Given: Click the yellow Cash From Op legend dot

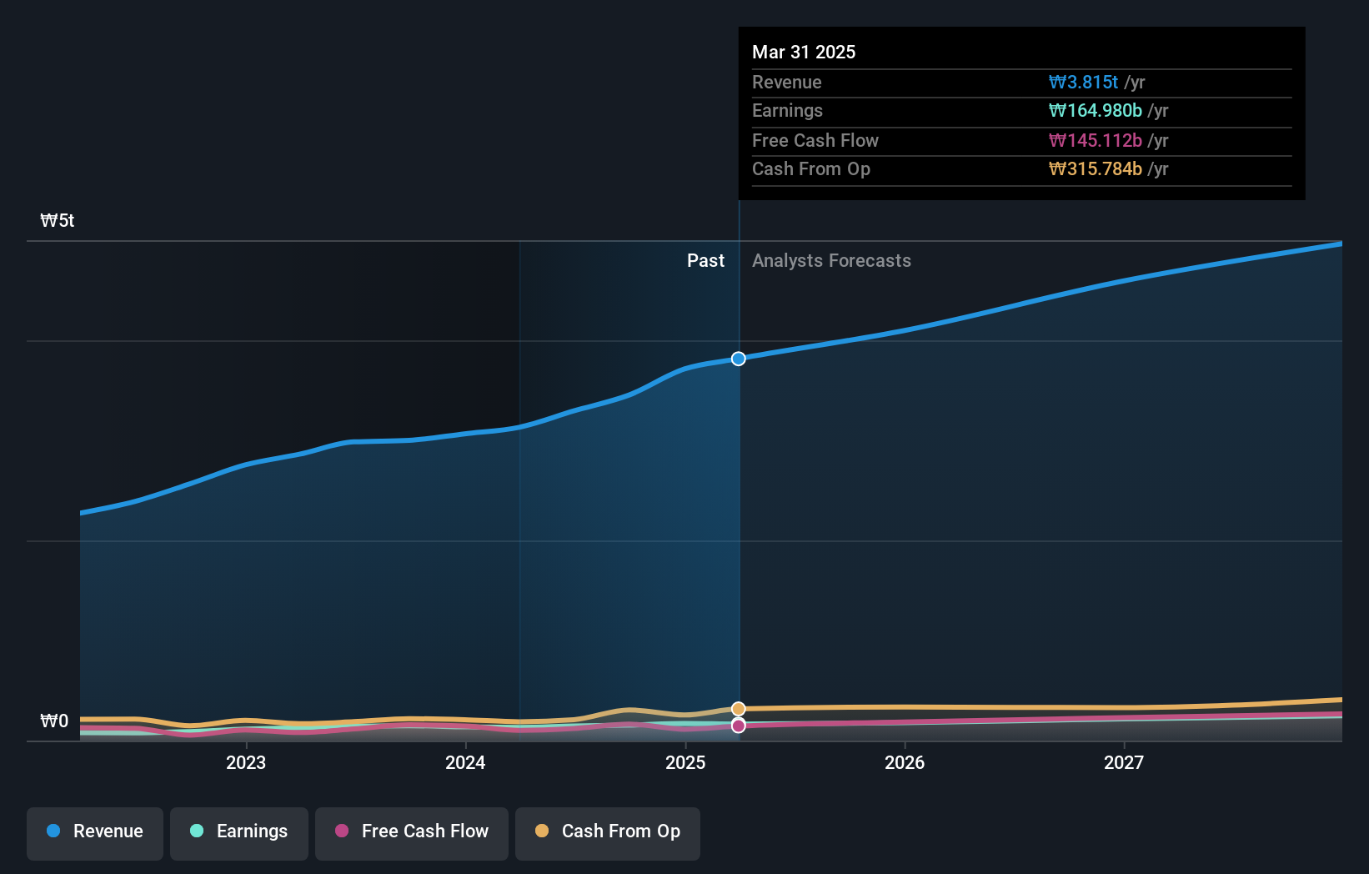Looking at the screenshot, I should [x=542, y=831].
